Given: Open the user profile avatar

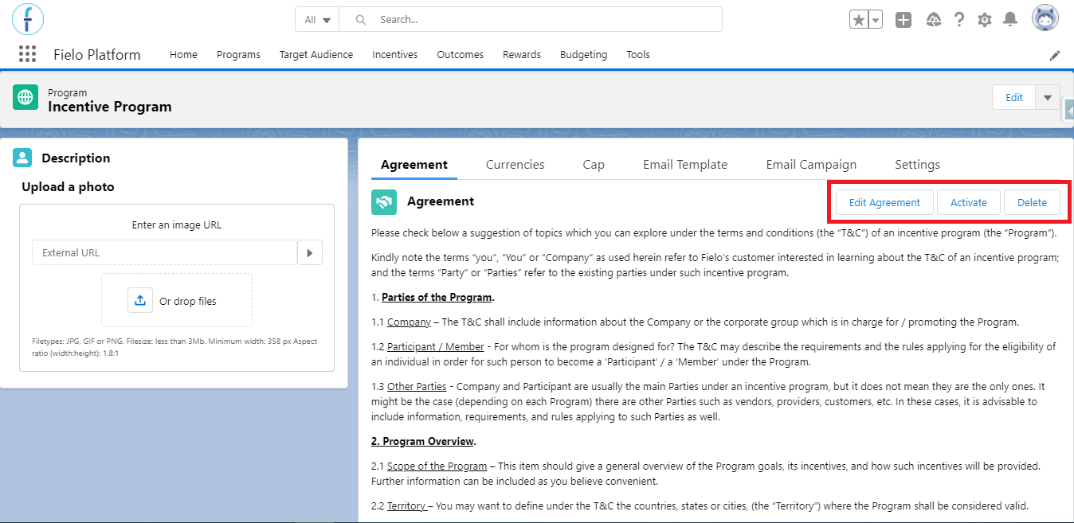Looking at the screenshot, I should point(1045,18).
